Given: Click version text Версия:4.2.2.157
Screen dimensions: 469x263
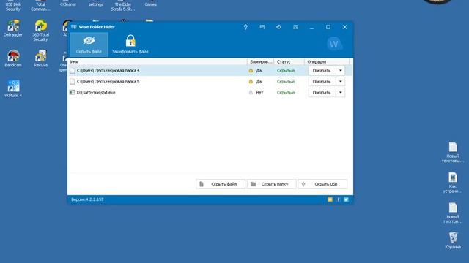Looking at the screenshot, I should point(87,199).
